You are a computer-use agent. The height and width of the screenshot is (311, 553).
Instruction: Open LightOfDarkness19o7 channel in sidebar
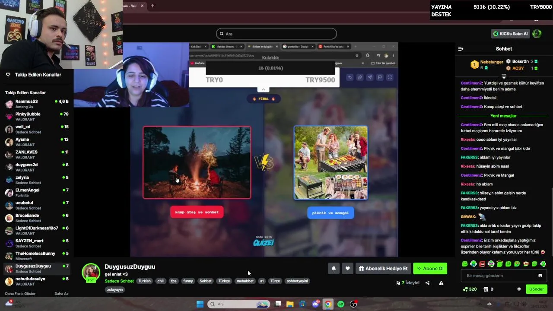point(37,231)
